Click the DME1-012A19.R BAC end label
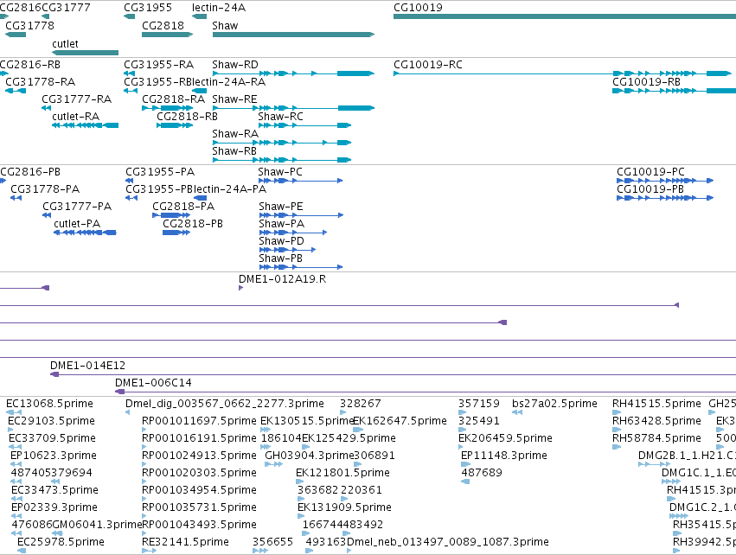Image resolution: width=736 pixels, height=555 pixels. [x=282, y=279]
